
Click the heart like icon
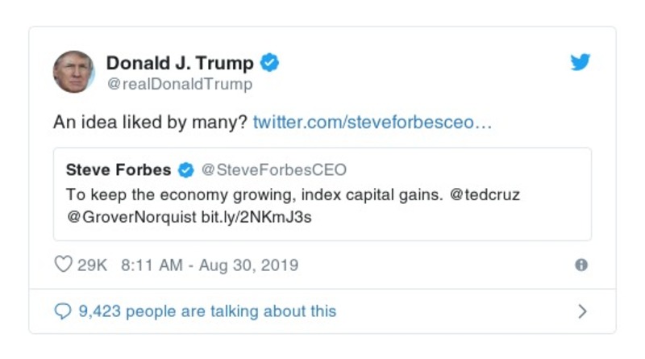point(63,265)
